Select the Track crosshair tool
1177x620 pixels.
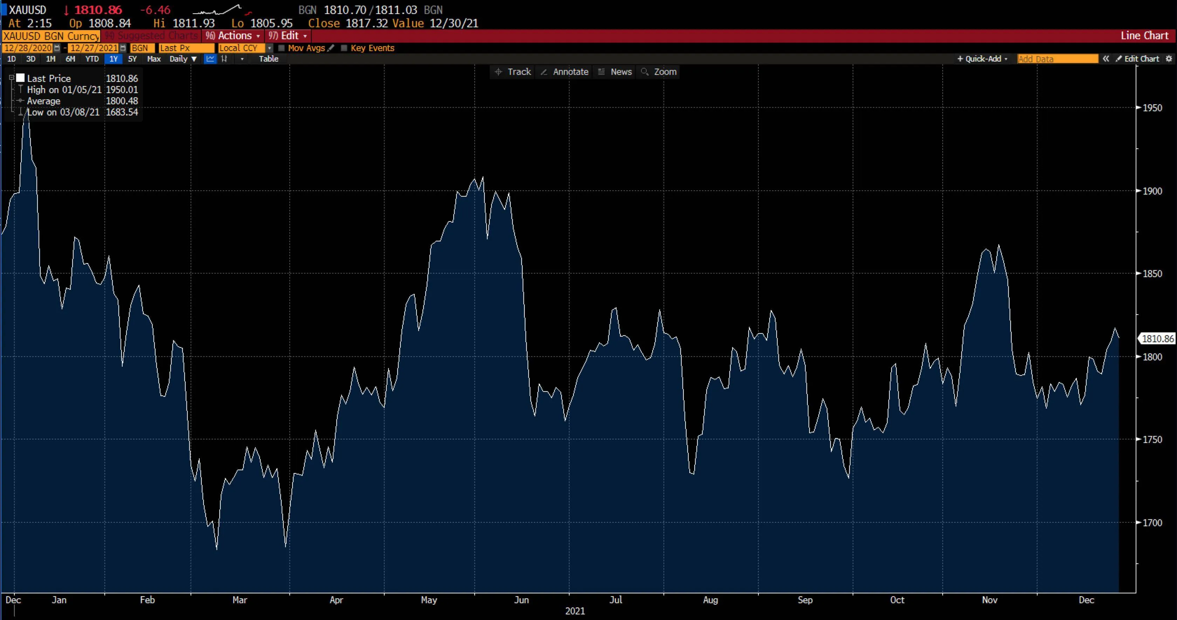tap(512, 72)
